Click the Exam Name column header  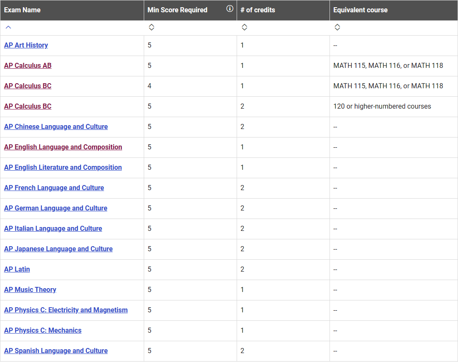pyautogui.click(x=22, y=10)
